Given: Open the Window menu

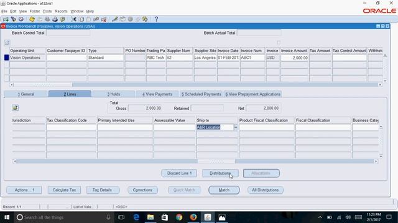Looking at the screenshot, I should (77, 11).
